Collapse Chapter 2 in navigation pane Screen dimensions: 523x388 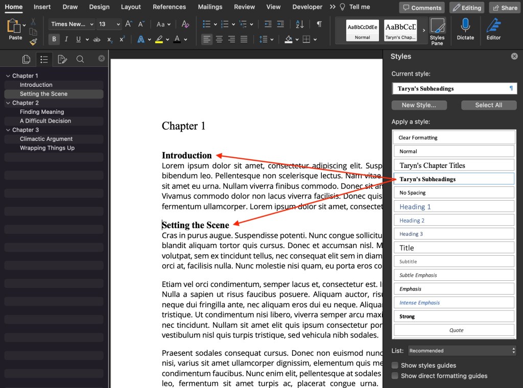coord(8,103)
